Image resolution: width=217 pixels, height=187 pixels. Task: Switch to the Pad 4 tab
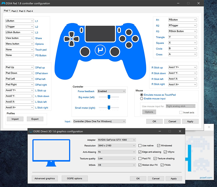click(30, 11)
